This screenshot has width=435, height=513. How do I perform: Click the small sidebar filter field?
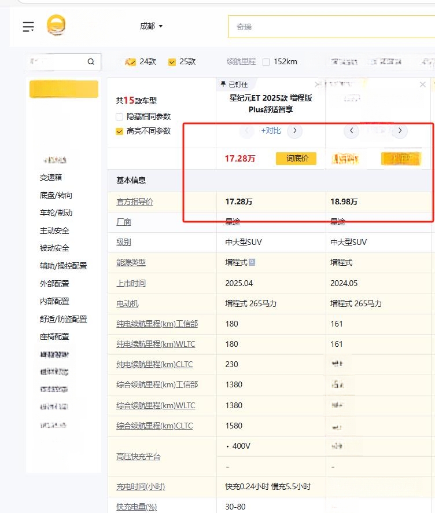click(x=63, y=62)
